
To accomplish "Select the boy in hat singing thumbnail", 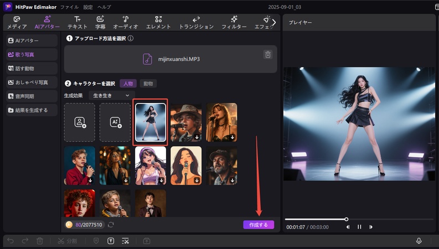I will point(186,122).
